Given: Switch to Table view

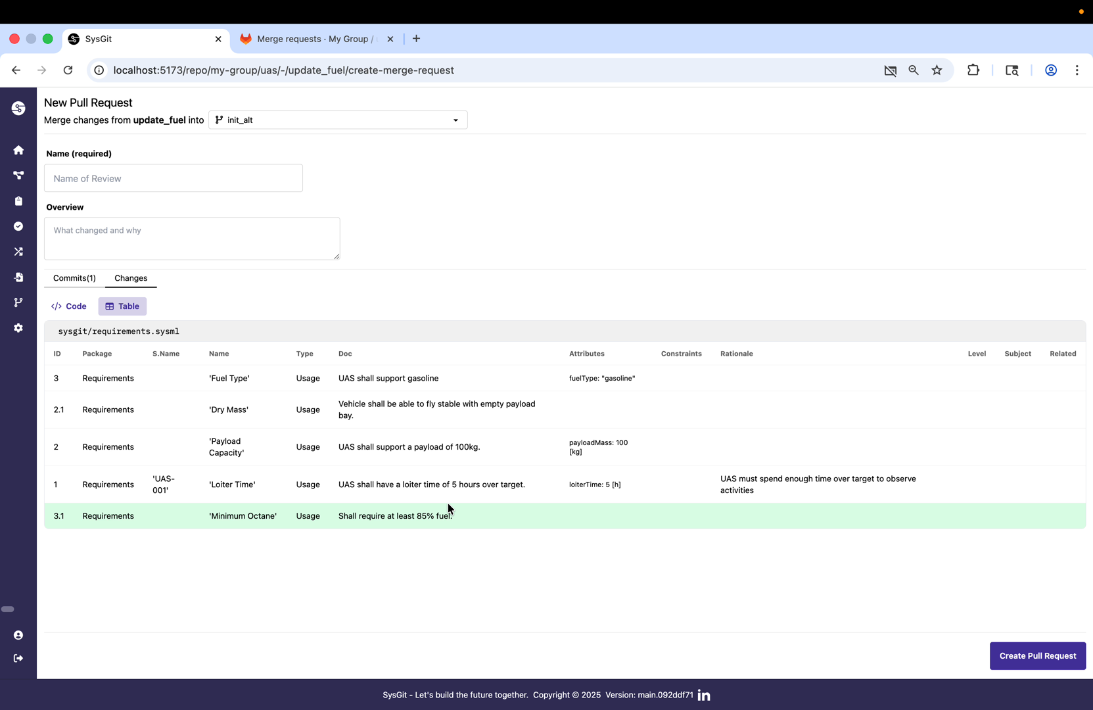Looking at the screenshot, I should point(122,306).
